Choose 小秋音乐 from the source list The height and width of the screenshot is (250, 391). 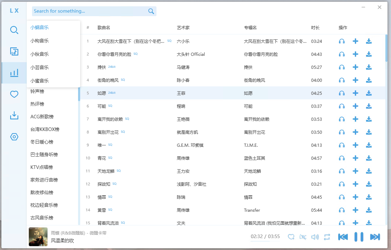[40, 54]
